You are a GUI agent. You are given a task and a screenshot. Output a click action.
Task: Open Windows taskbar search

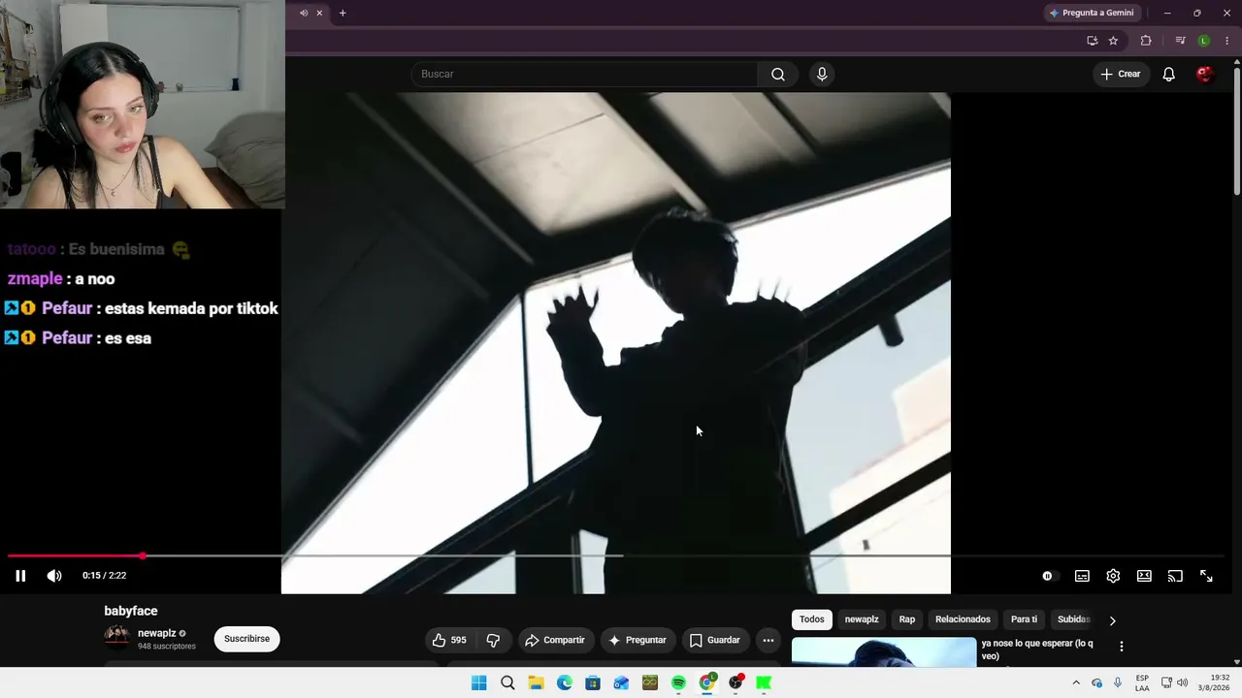(507, 682)
